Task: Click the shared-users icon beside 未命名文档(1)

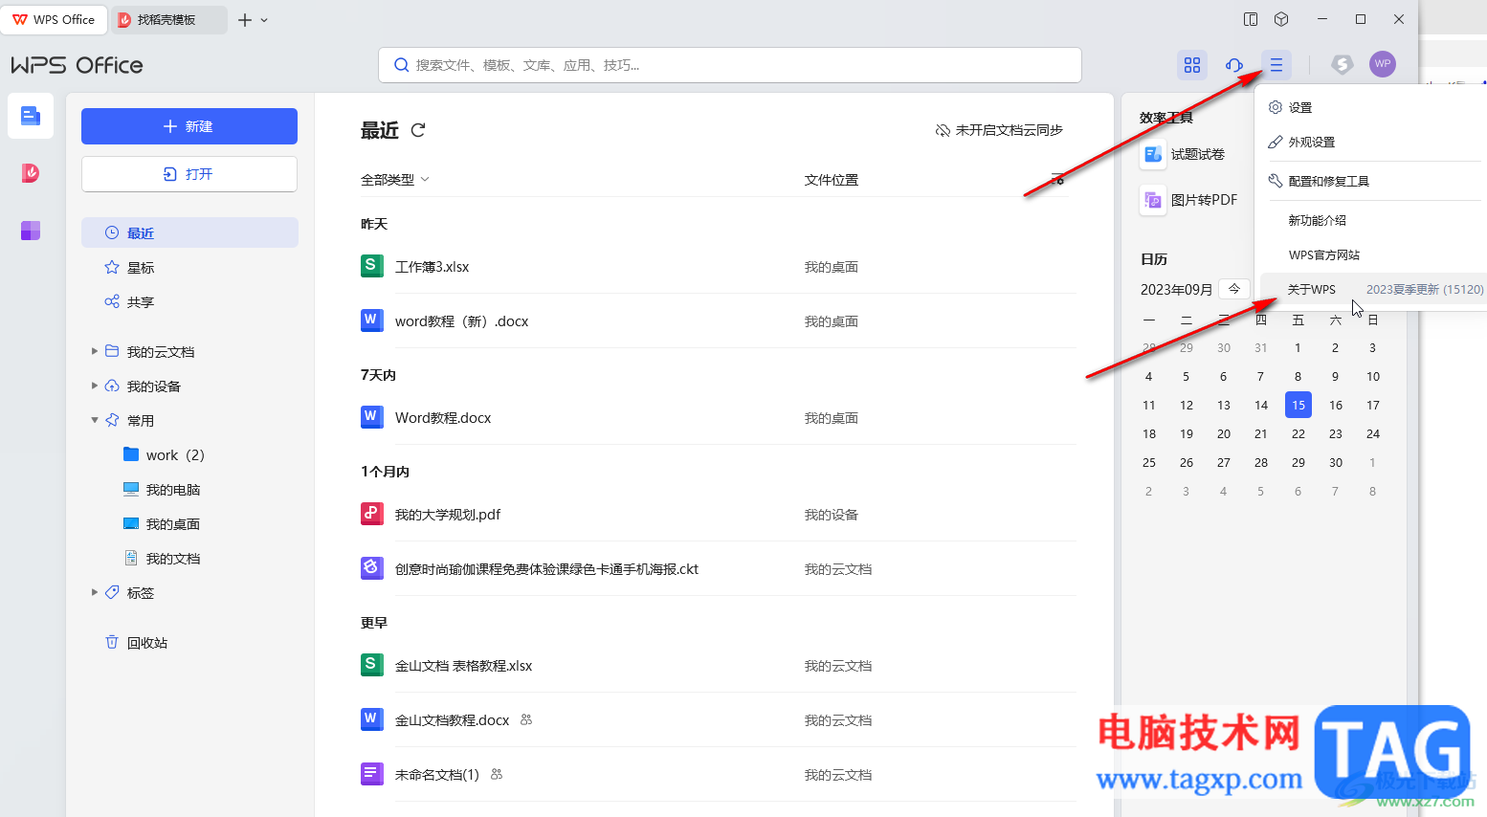Action: [497, 774]
